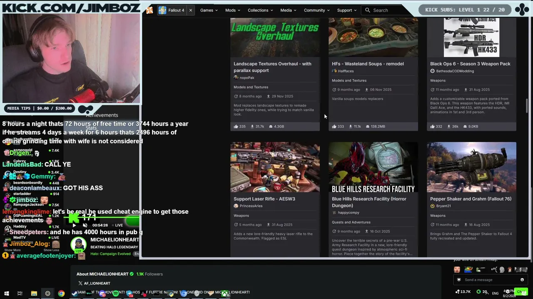The width and height of the screenshot is (533, 299).
Task: Click the file size icon beside 9.0KB
Action: [465, 126]
